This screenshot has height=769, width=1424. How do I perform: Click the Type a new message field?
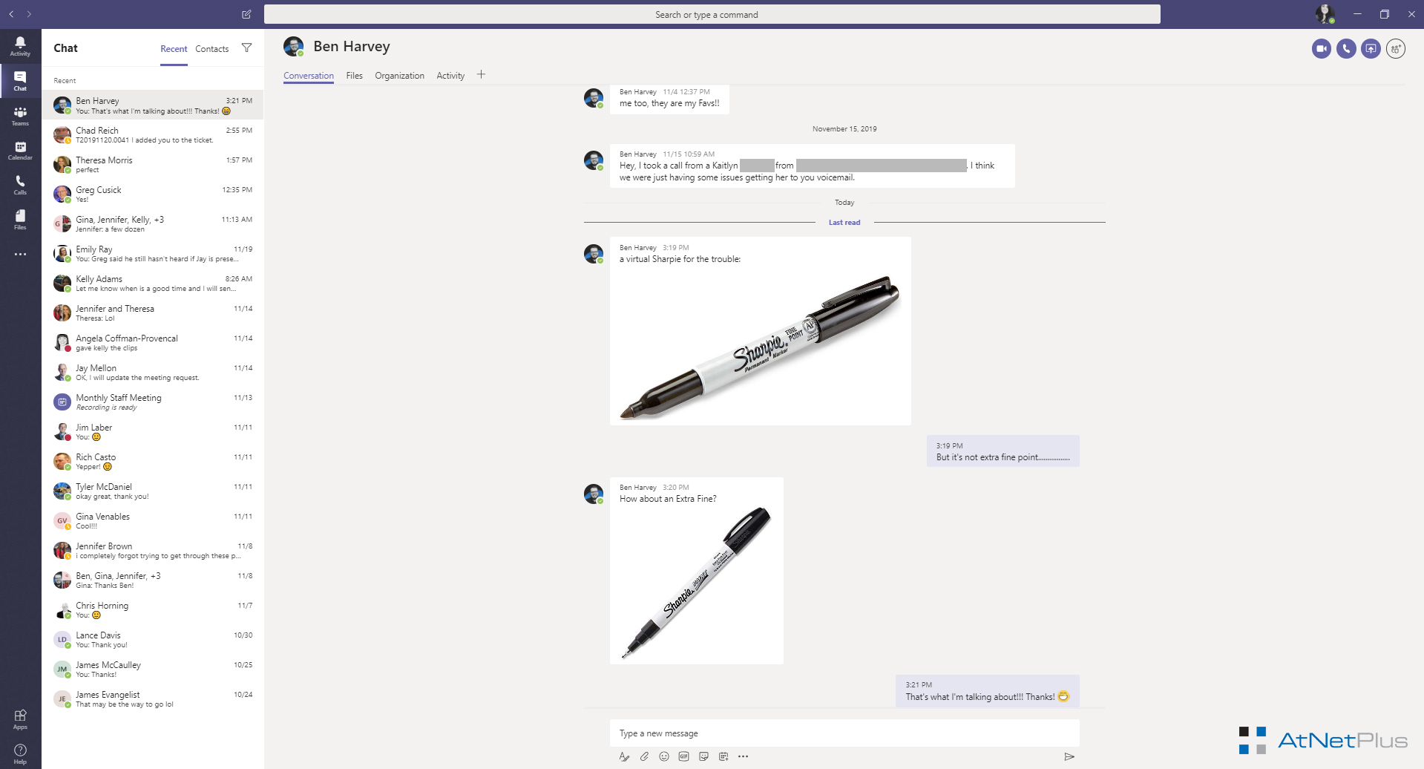click(x=844, y=733)
